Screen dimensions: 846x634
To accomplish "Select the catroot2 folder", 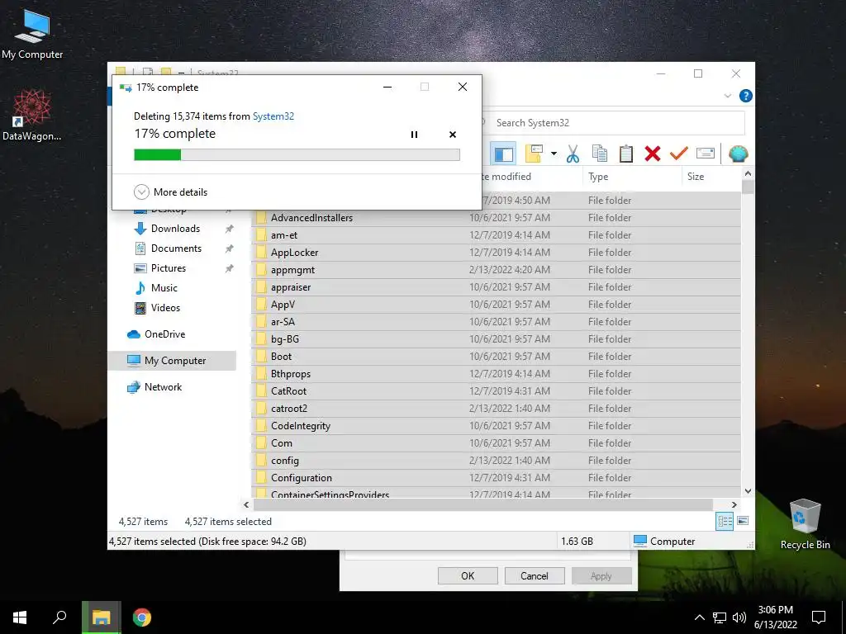I will tap(496, 409).
